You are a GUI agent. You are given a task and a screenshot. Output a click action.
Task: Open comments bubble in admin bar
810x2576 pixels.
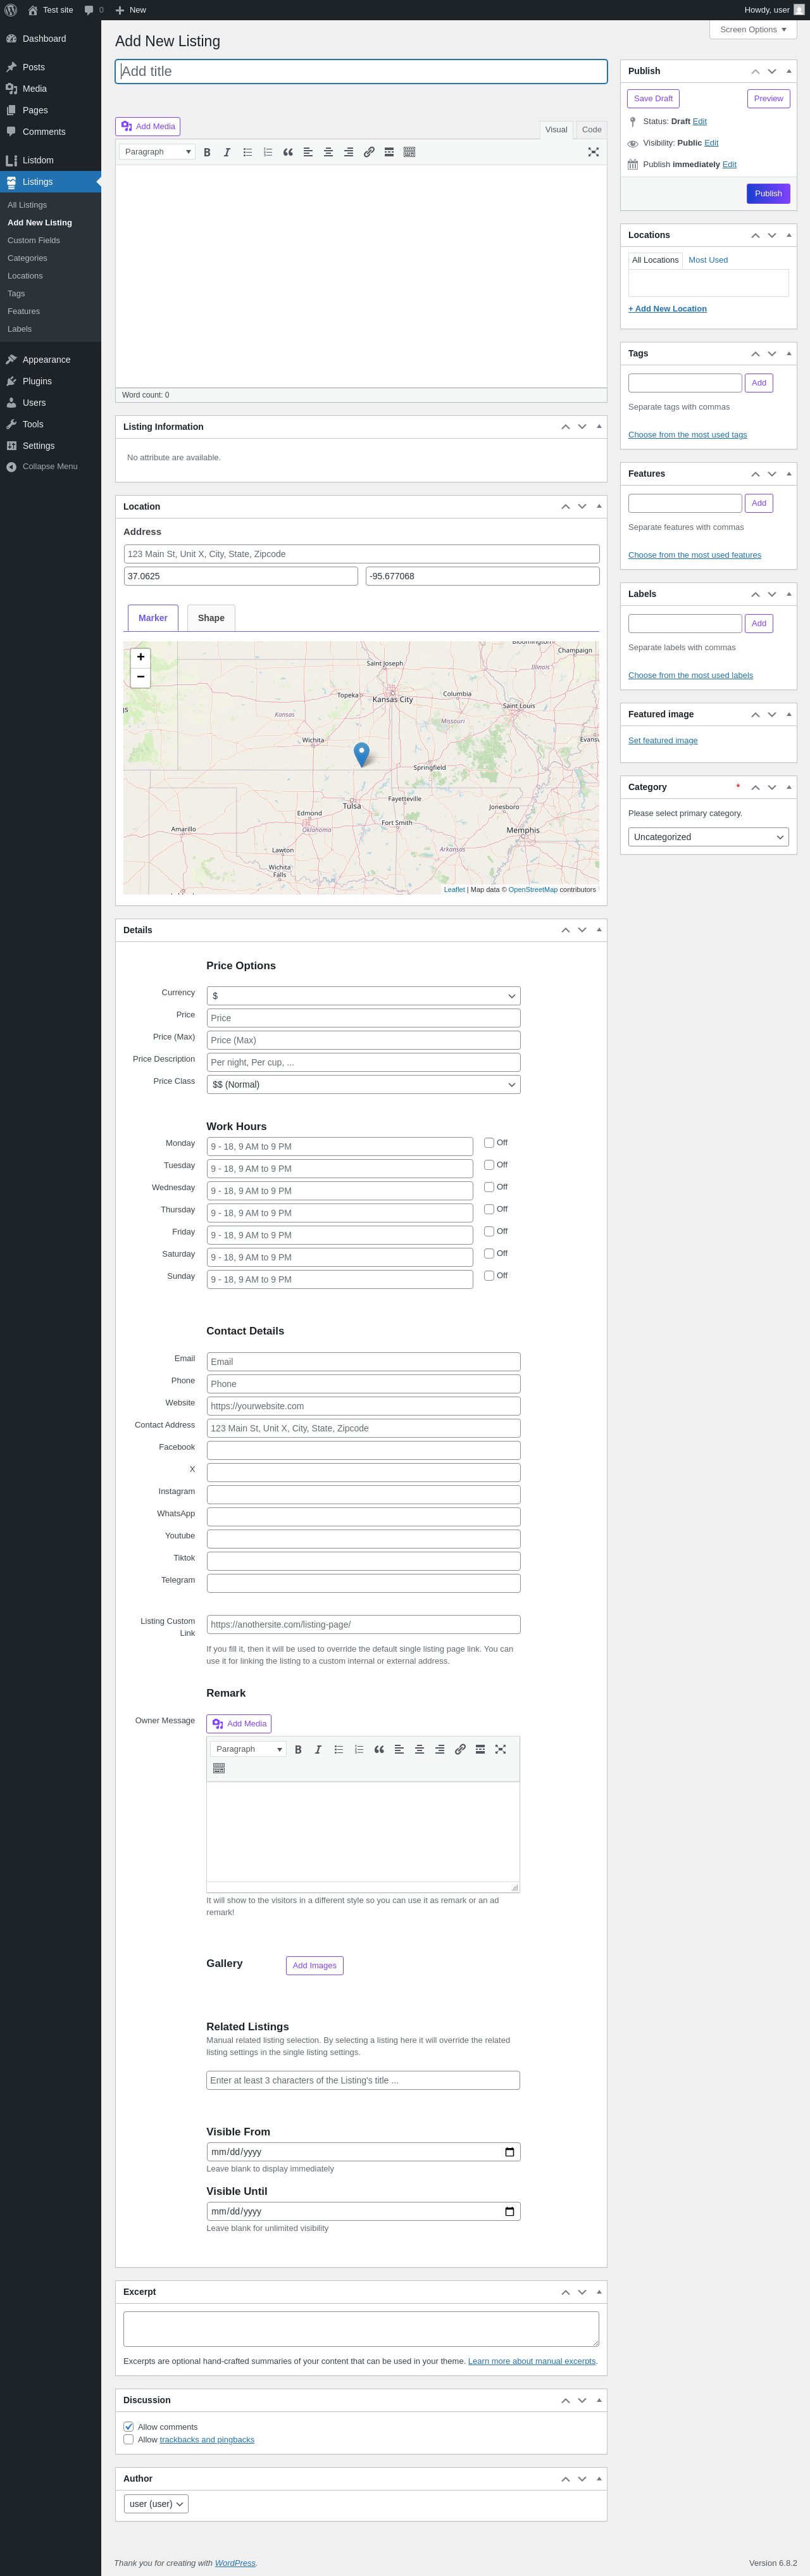point(94,10)
